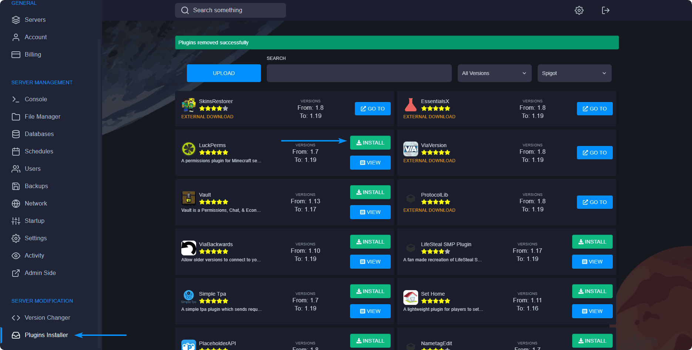This screenshot has width=692, height=350.
Task: Expand the Spigot platform dropdown
Action: click(574, 73)
